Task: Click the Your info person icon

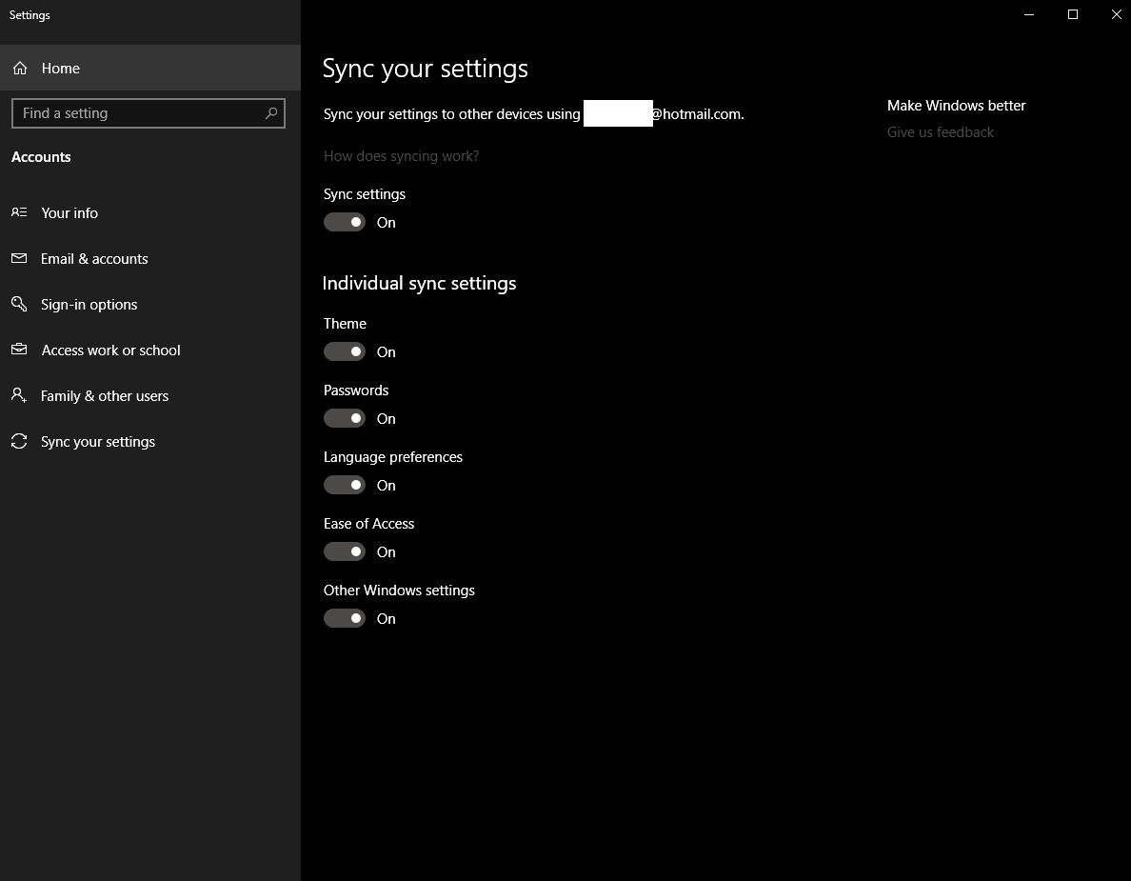Action: (x=19, y=212)
